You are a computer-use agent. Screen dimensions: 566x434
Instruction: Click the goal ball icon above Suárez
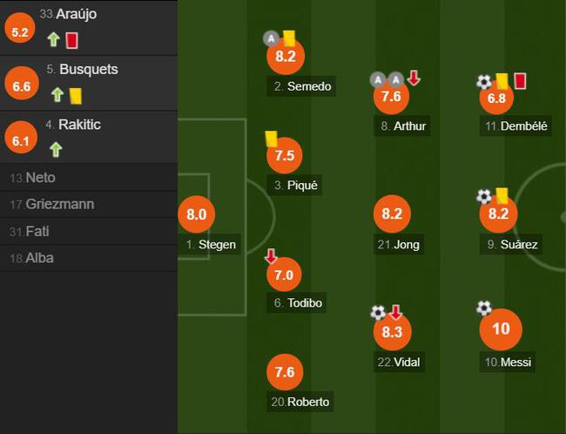[x=484, y=197]
